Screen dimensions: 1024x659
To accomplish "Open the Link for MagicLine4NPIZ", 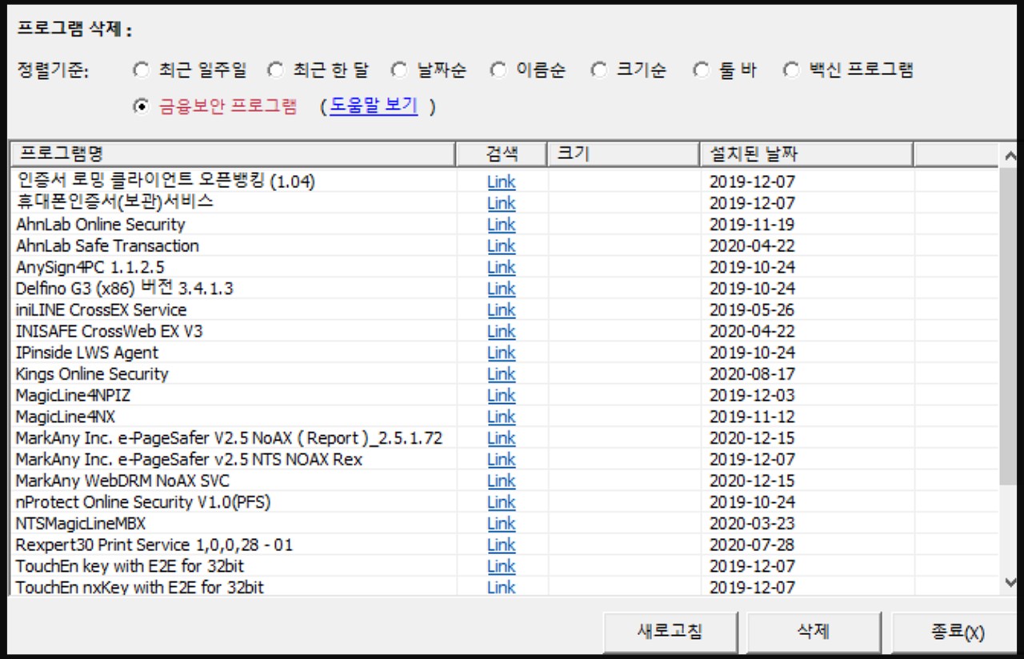I will pyautogui.click(x=502, y=395).
